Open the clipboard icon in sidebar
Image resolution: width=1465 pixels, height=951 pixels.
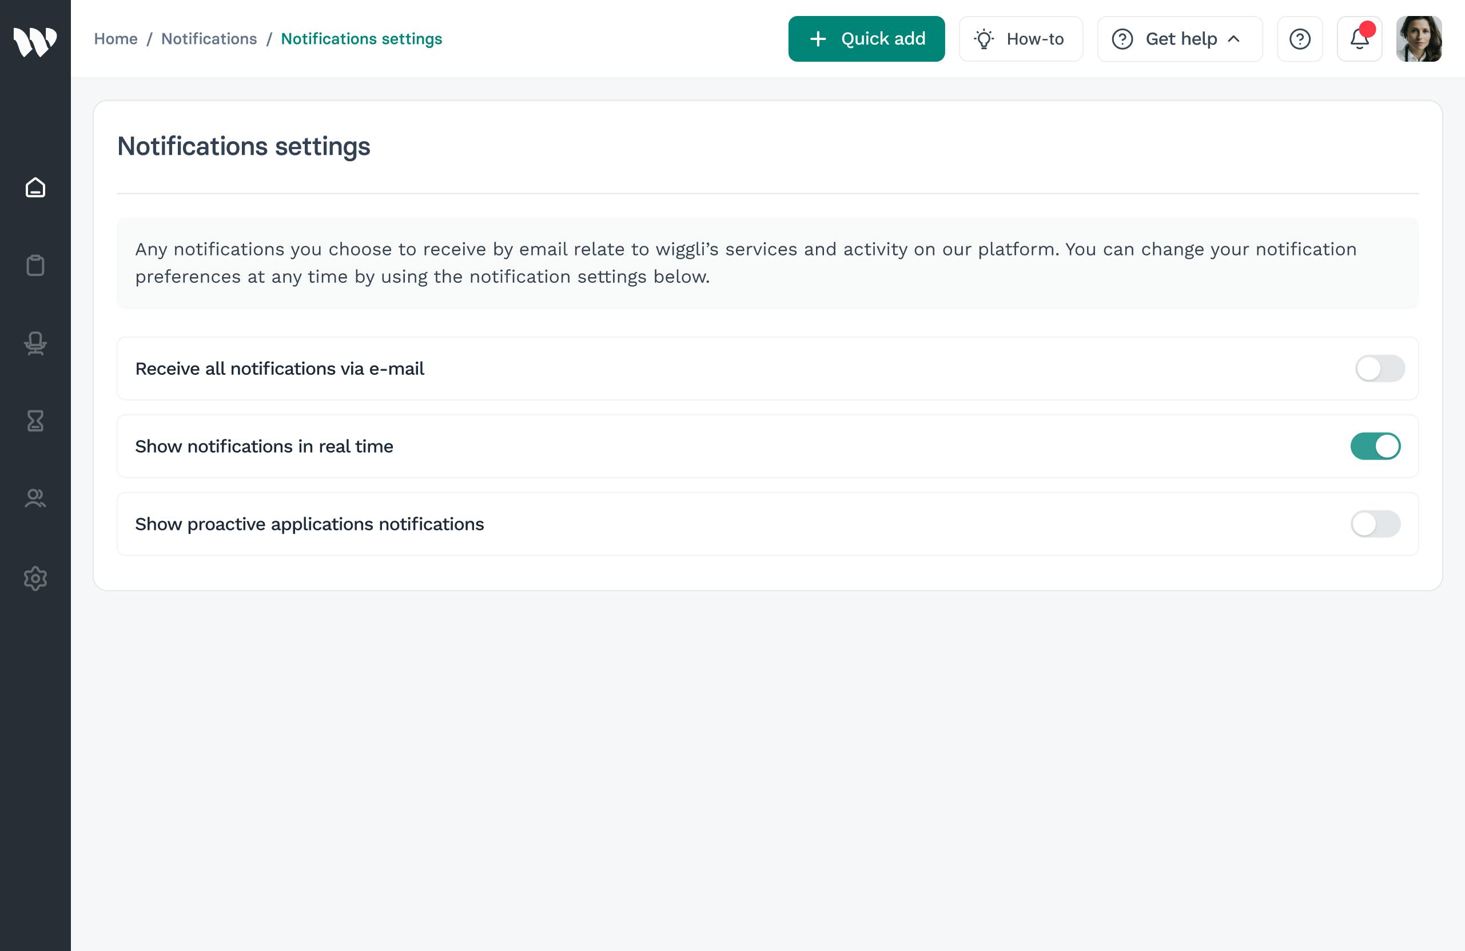point(35,265)
